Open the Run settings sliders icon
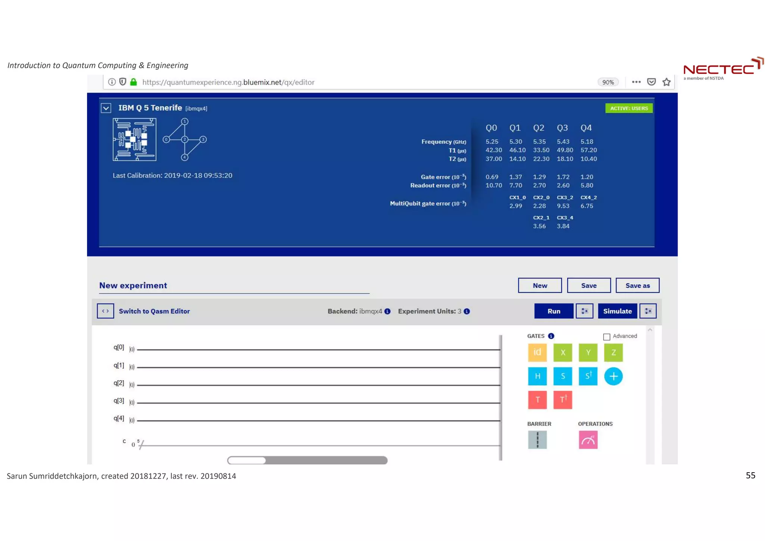Viewport: 765px width, 541px height. click(x=584, y=311)
